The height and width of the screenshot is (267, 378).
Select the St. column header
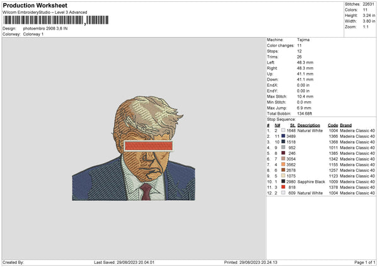coord(293,125)
